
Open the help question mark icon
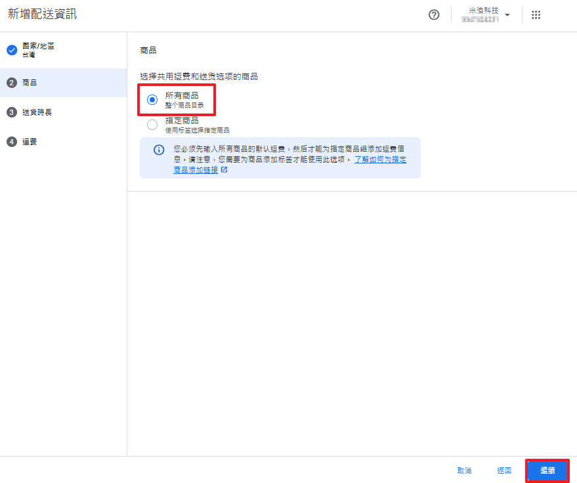(x=434, y=15)
